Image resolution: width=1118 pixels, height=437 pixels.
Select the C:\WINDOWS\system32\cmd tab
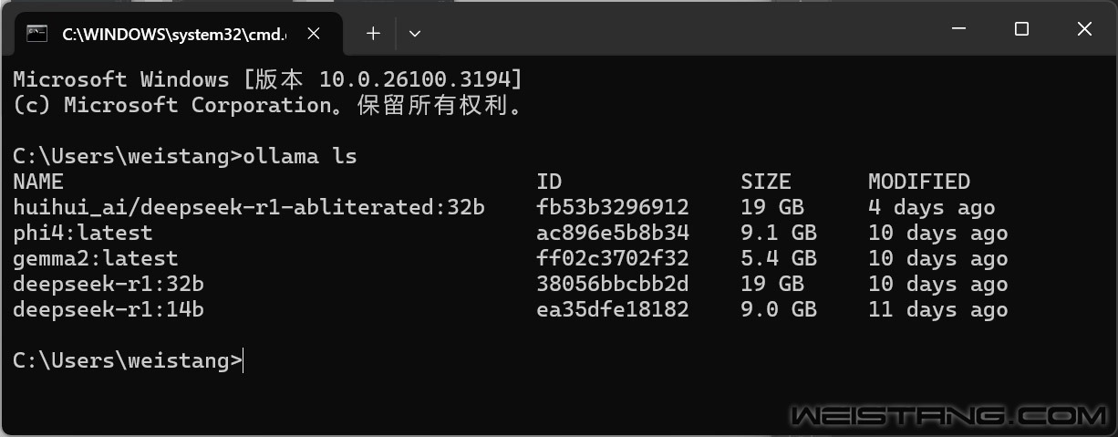point(175,34)
